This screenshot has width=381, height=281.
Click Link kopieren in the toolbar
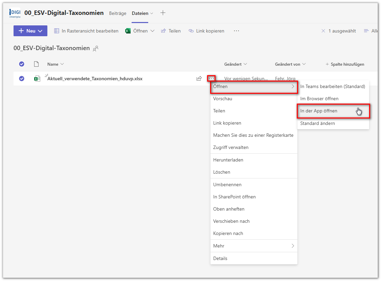206,31
